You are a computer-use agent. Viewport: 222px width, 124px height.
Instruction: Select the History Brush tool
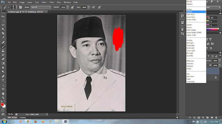coord(3,55)
